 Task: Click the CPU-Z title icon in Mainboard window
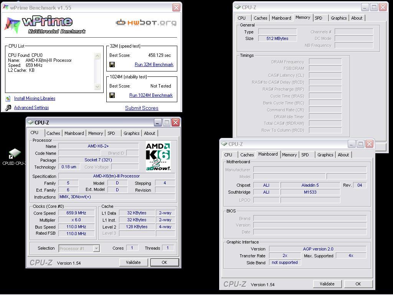[224, 144]
